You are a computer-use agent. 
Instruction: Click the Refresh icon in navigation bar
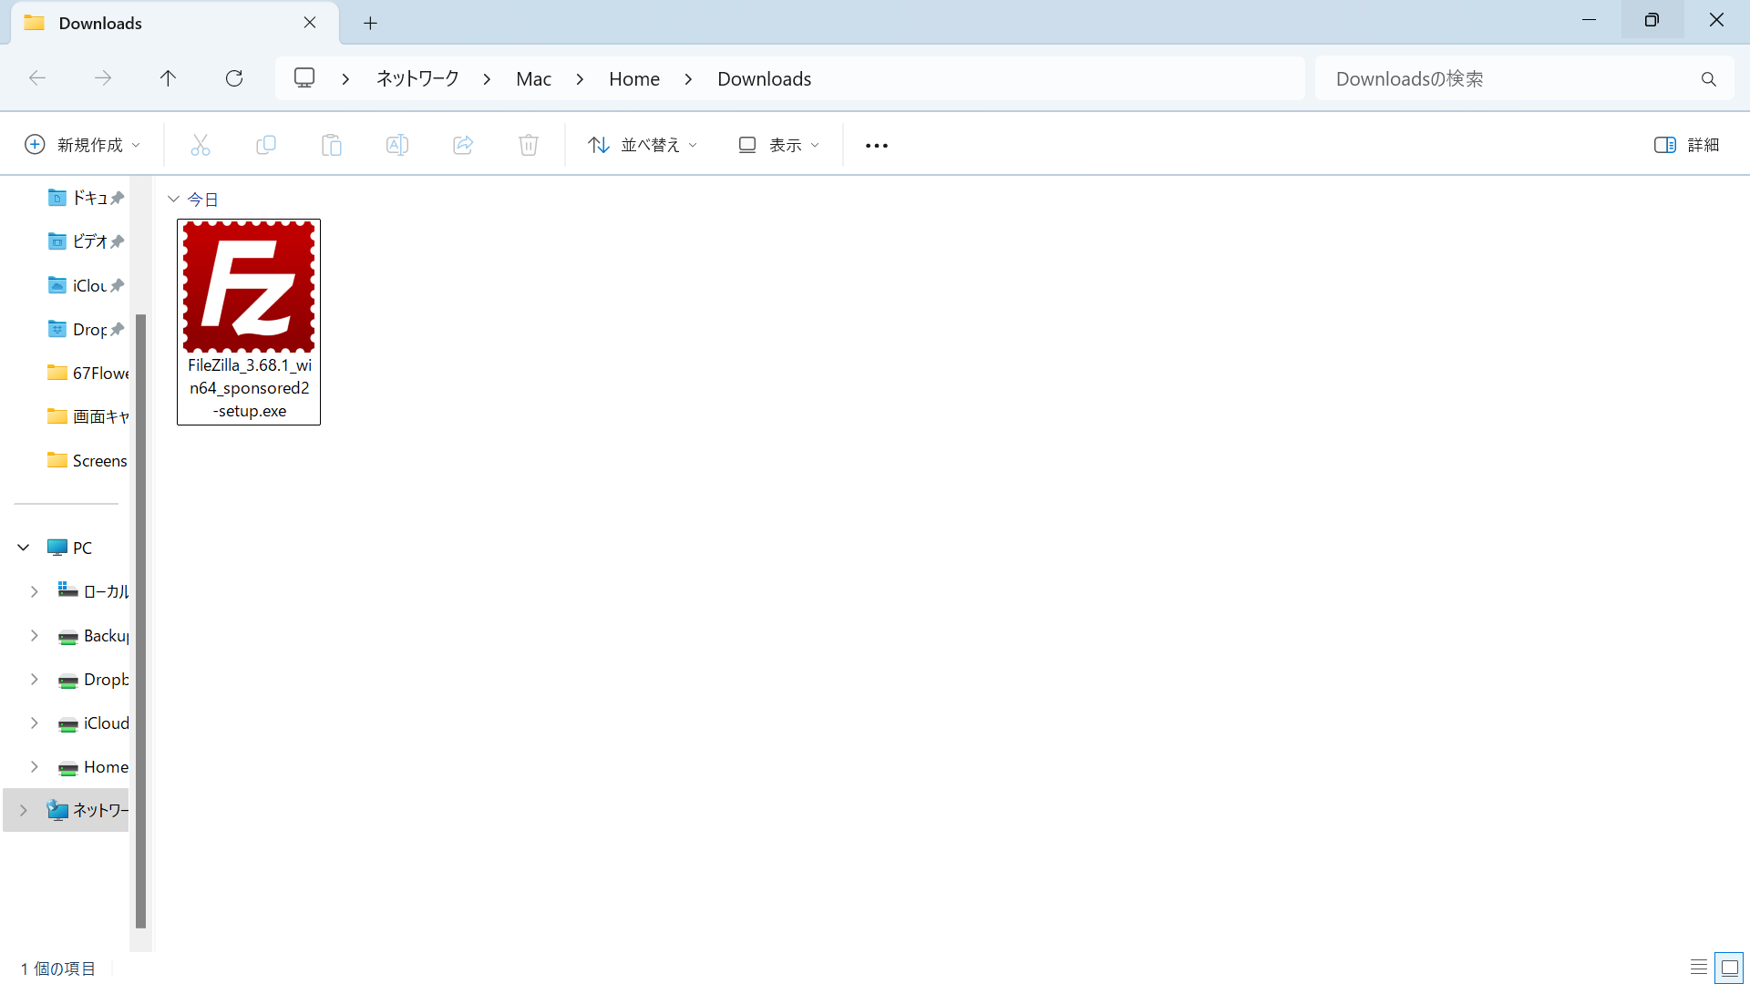pos(234,78)
